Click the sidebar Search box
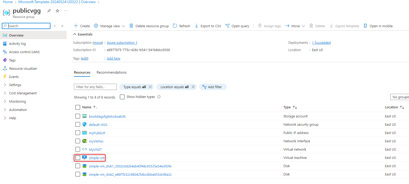 pyautogui.click(x=26, y=26)
